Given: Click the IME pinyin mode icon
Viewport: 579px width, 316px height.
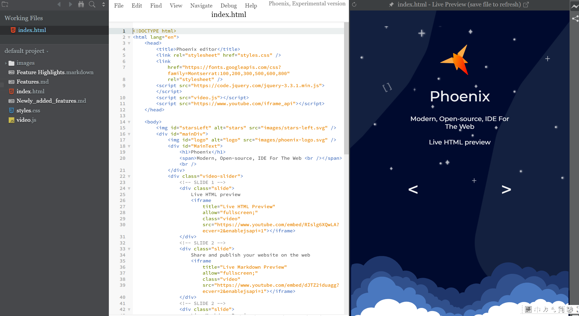Looking at the screenshot, I should pos(528,309).
